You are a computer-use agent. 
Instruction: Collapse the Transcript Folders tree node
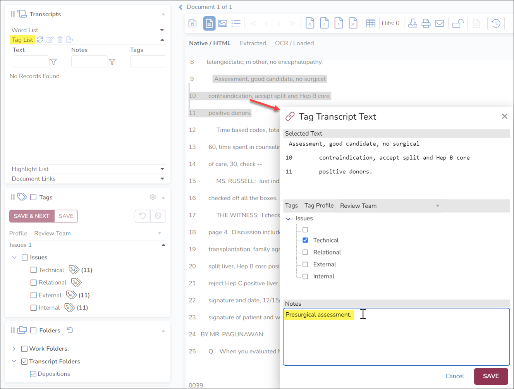(14, 361)
